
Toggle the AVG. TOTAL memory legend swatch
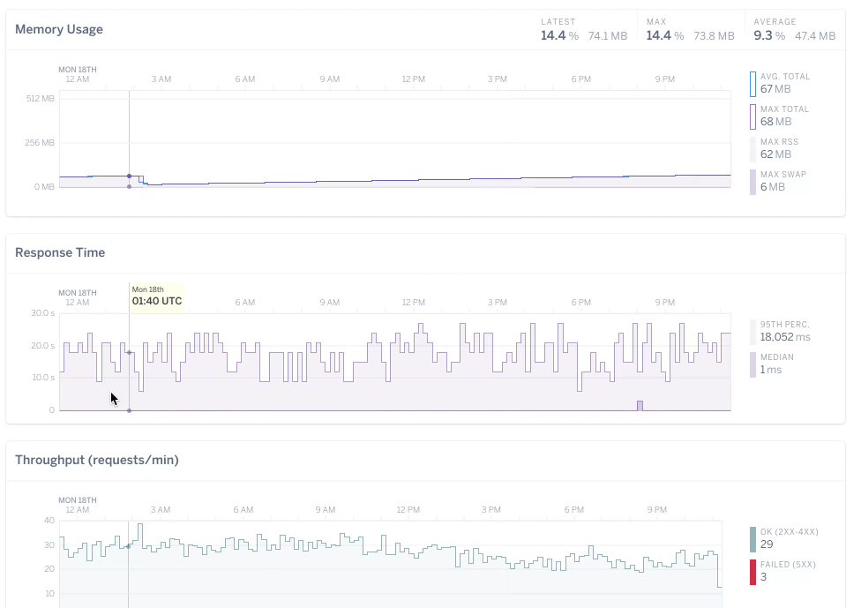pos(752,84)
